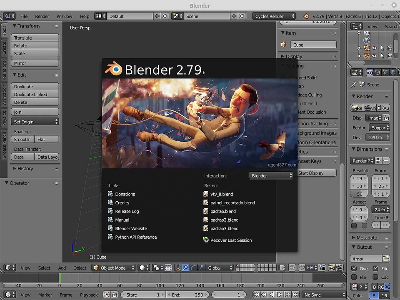
Task: Click the Duplicate Linked button
Action: point(35,95)
